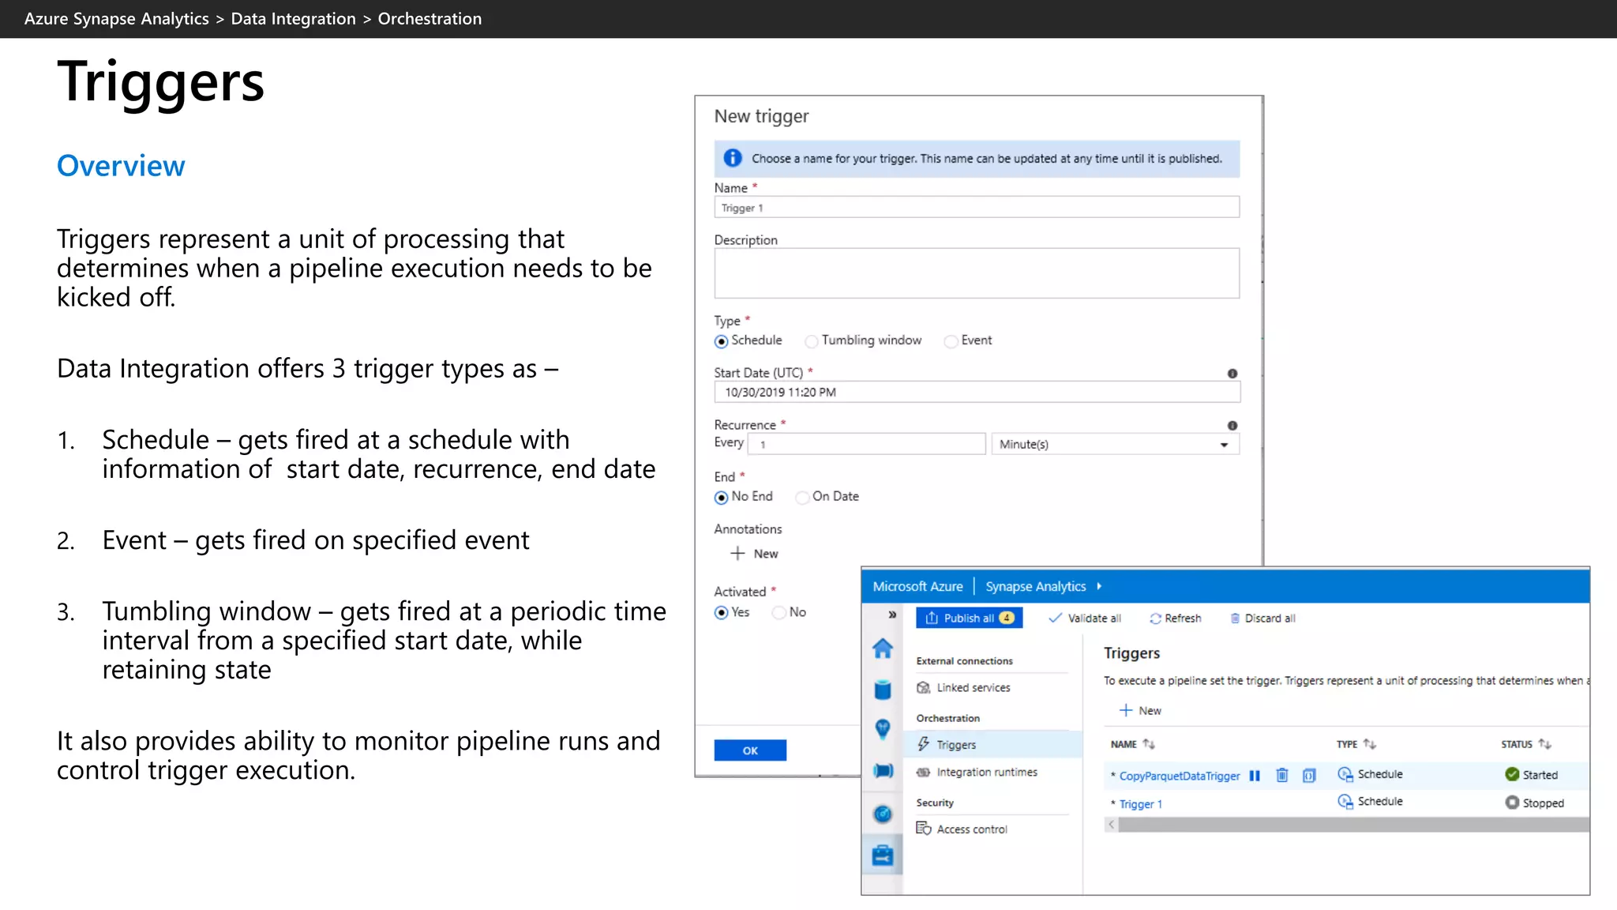Open the Minute(s) recurrence unit dropdown

click(x=1115, y=445)
